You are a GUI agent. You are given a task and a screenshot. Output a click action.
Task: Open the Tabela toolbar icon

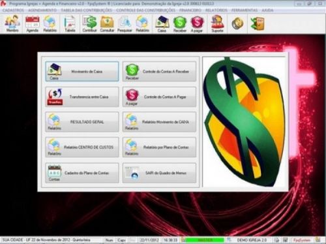click(x=70, y=23)
